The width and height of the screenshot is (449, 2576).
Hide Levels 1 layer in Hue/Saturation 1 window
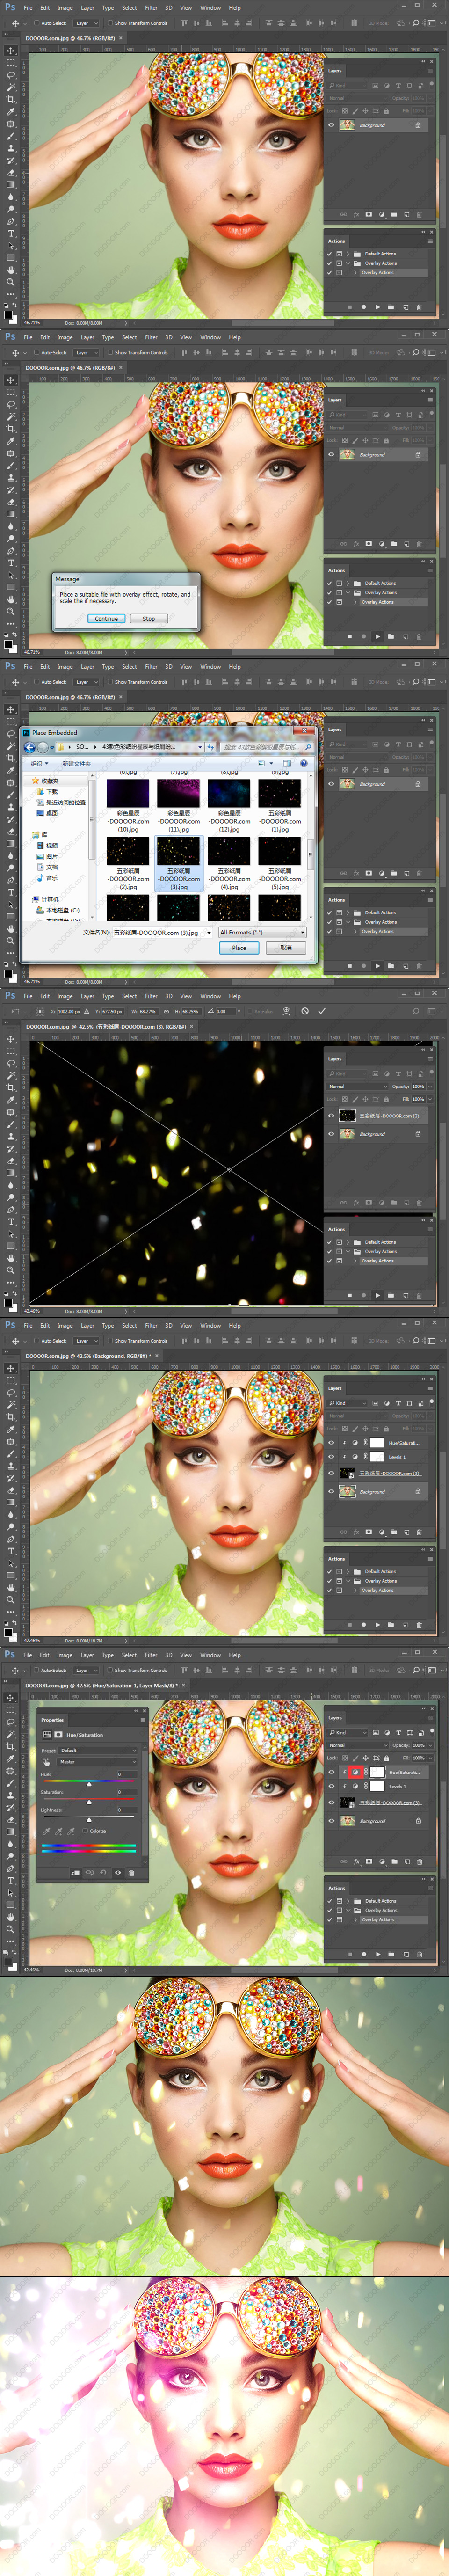(x=331, y=1786)
